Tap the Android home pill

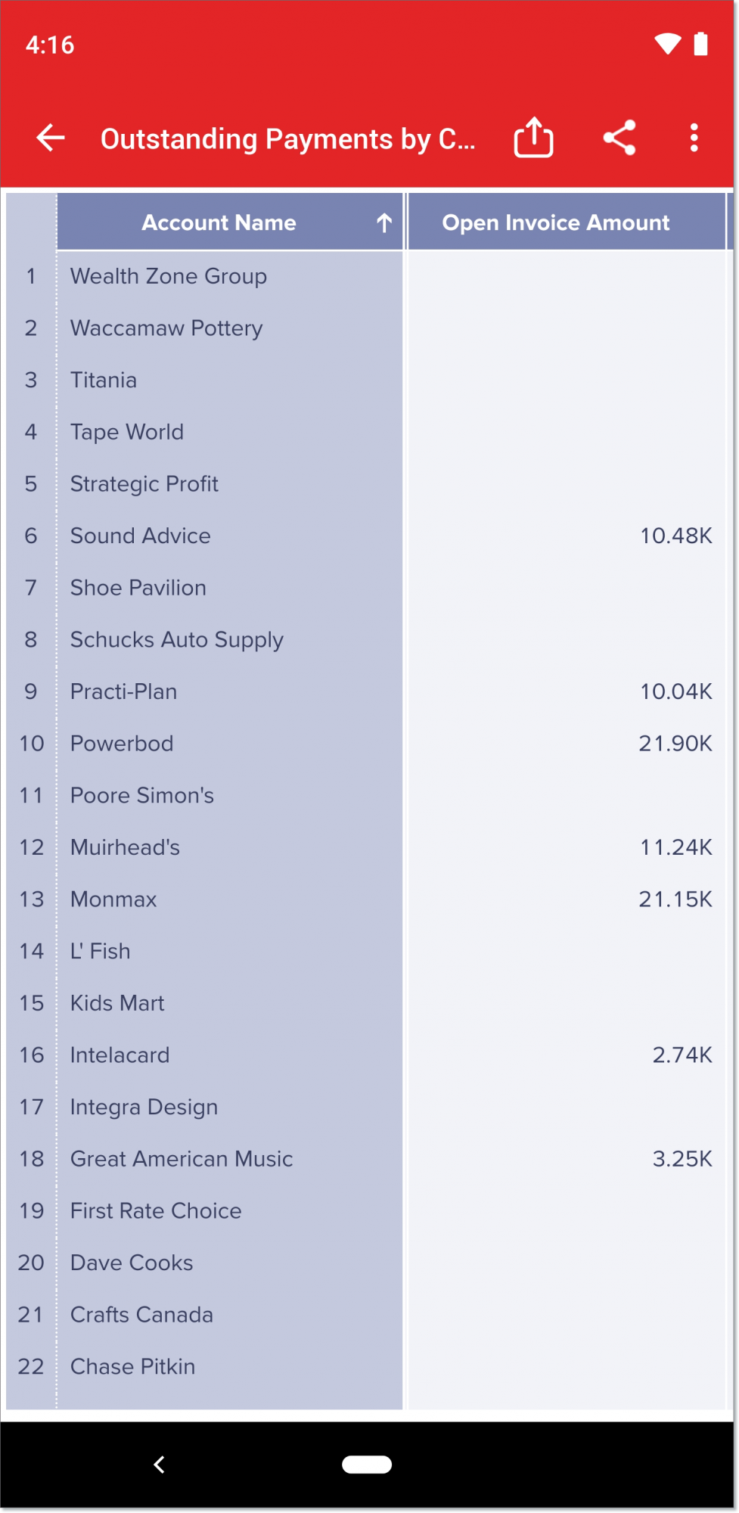tap(367, 1465)
